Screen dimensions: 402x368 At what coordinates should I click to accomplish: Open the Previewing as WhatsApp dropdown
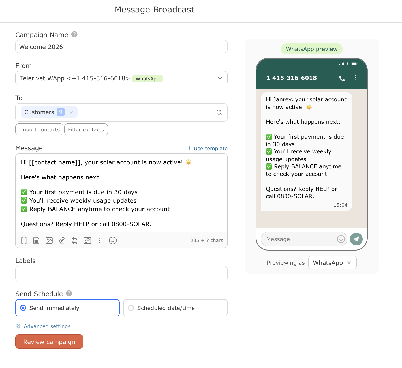coord(332,263)
